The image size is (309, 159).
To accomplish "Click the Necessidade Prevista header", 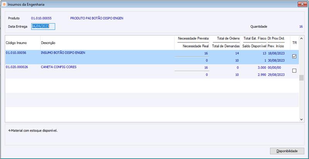I will point(193,38).
